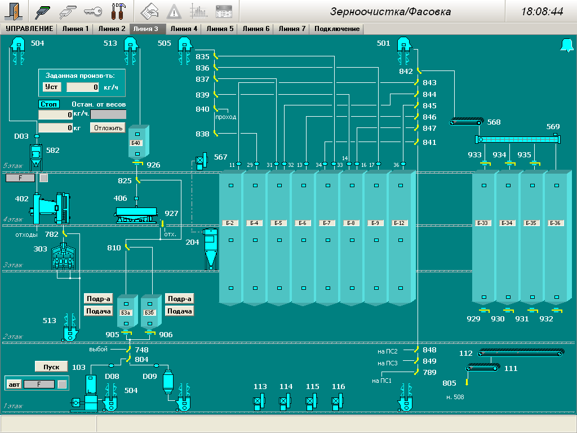577x433 pixels.
Task: Select belt conveyor 568
Action: click(466, 122)
